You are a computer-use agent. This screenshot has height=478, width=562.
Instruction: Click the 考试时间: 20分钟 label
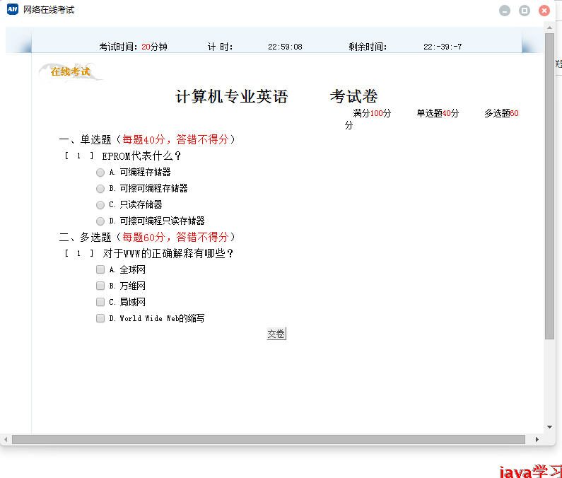coord(134,47)
